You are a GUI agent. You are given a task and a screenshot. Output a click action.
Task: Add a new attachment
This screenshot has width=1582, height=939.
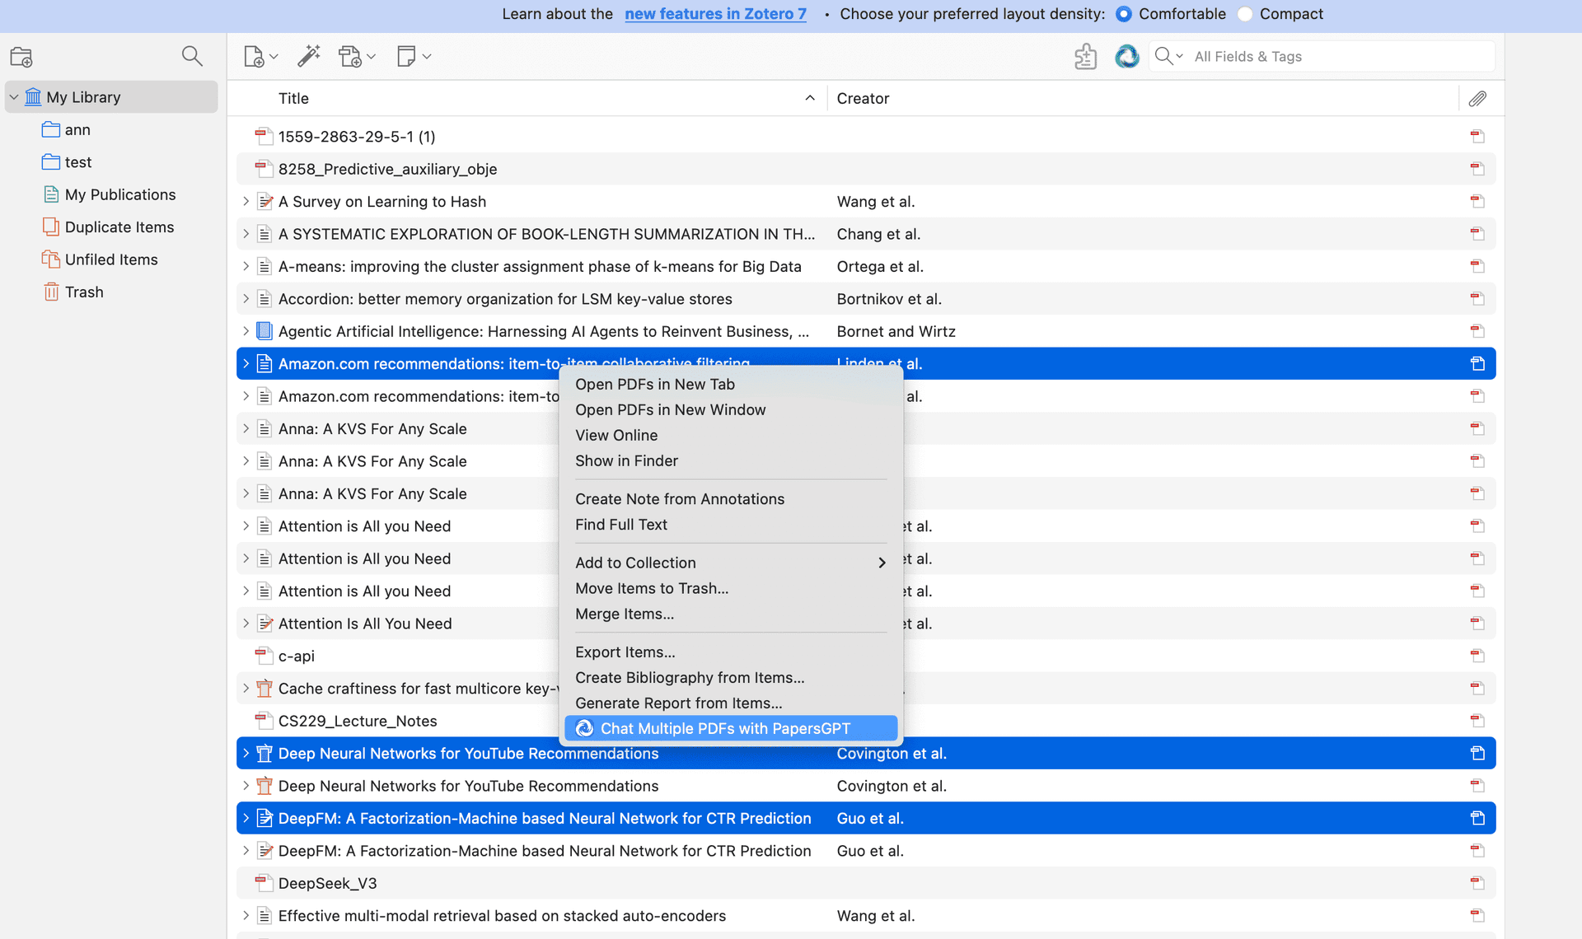coord(351,56)
